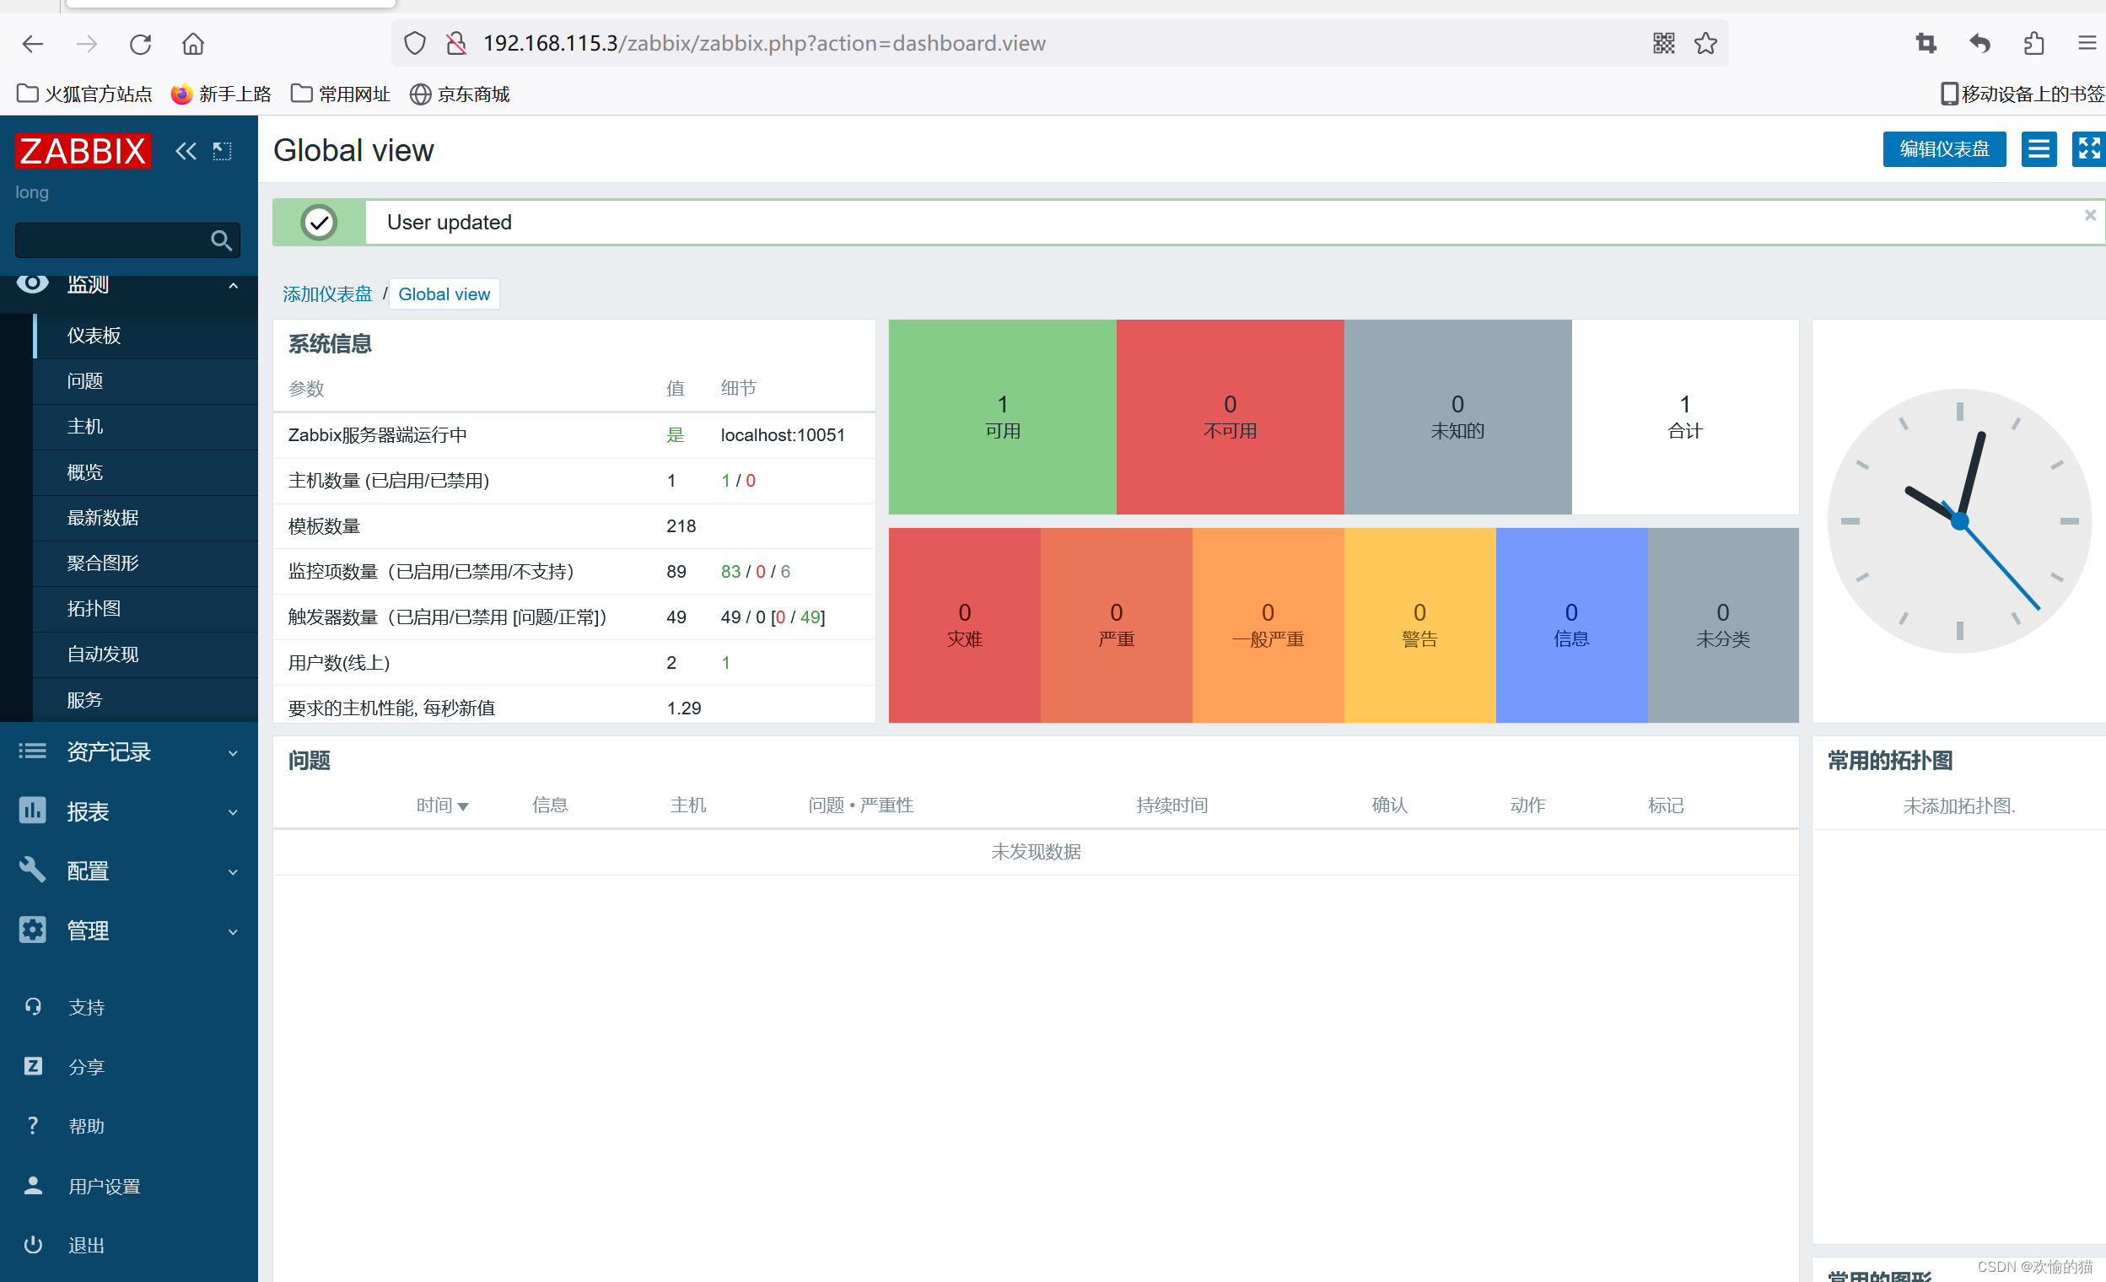The width and height of the screenshot is (2106, 1282).
Task: Click the insecure connection lock icon
Action: click(456, 44)
